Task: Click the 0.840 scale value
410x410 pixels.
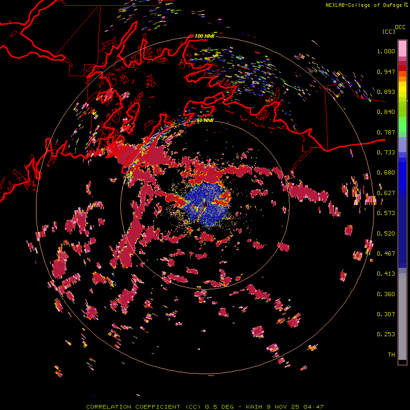Action: pyautogui.click(x=386, y=112)
